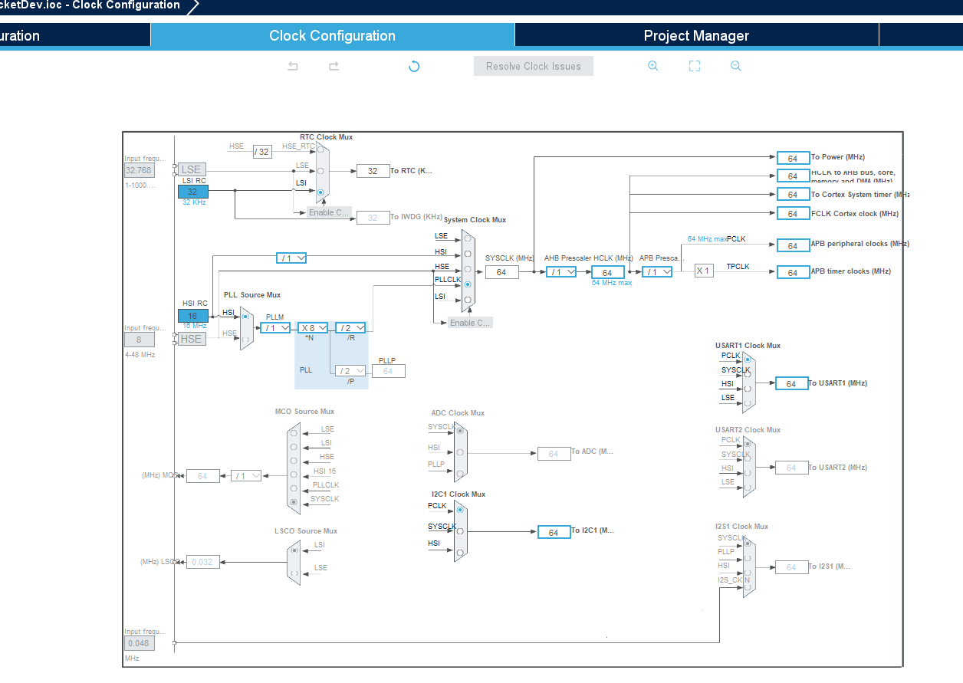This screenshot has width=963, height=683.
Task: Switch to the Project Manager tab
Action: [x=696, y=35]
